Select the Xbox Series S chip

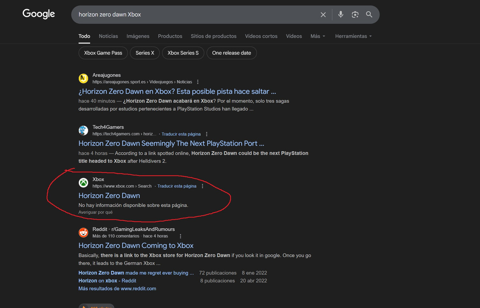(x=183, y=53)
